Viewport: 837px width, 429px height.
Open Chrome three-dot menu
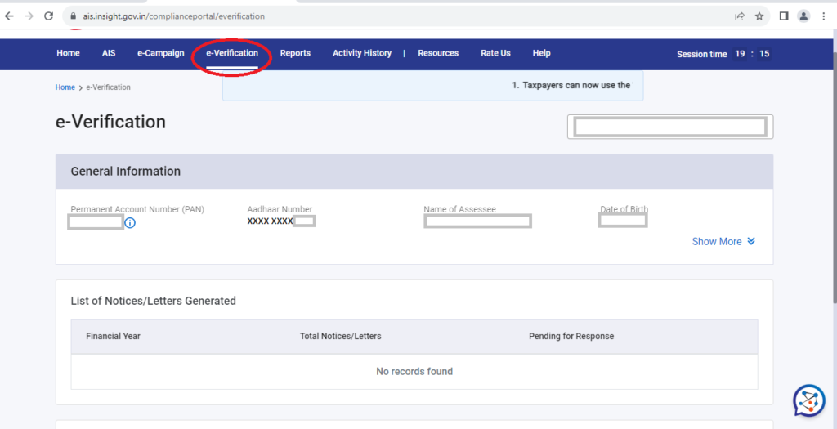[x=824, y=16]
